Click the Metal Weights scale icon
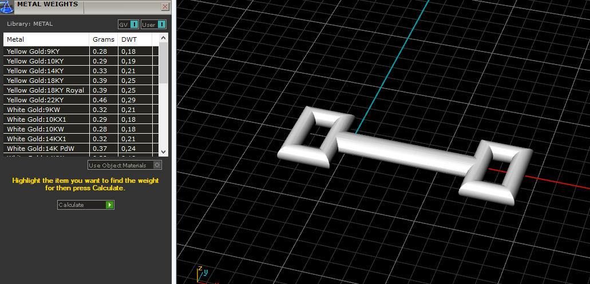The height and width of the screenshot is (284, 590). coord(7,7)
